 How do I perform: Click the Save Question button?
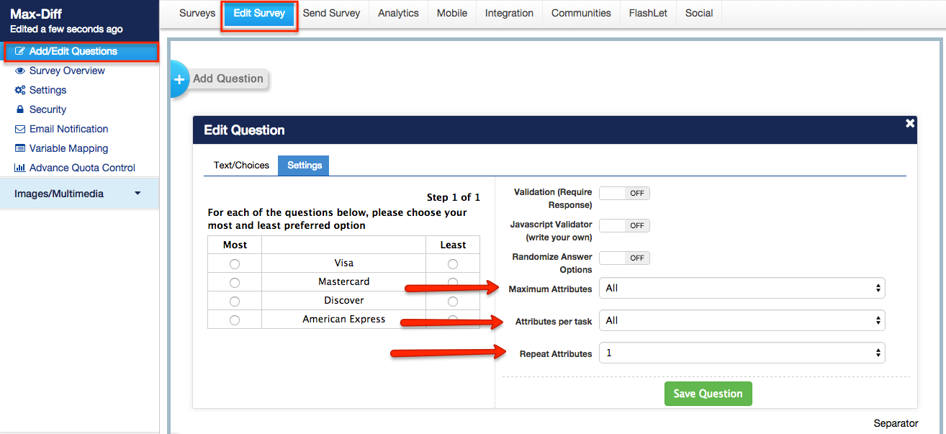tap(708, 394)
